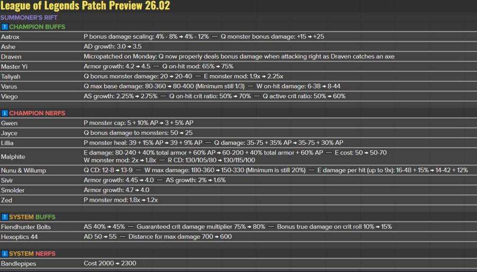The image size is (477, 272).
Task: Select the Hexoptics 44 item name
Action: 19,237
